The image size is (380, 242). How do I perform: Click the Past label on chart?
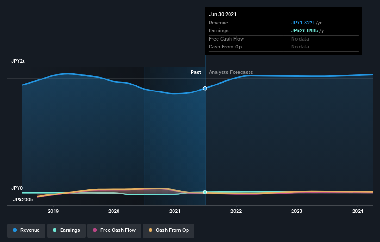(196, 72)
